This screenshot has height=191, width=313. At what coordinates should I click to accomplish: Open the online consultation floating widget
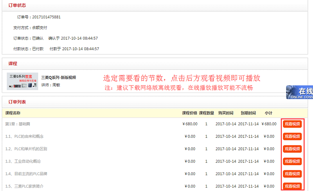[300, 92]
